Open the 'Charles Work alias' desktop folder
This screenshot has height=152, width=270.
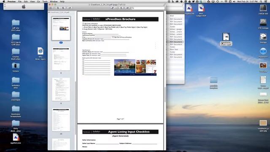tap(16, 54)
